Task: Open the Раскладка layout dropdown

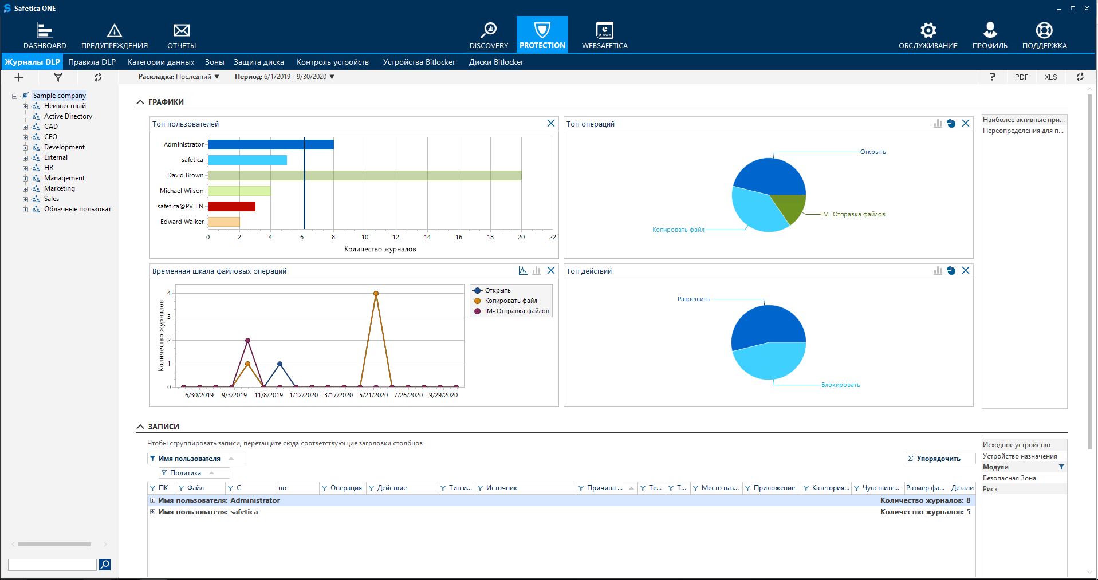Action: pos(179,77)
